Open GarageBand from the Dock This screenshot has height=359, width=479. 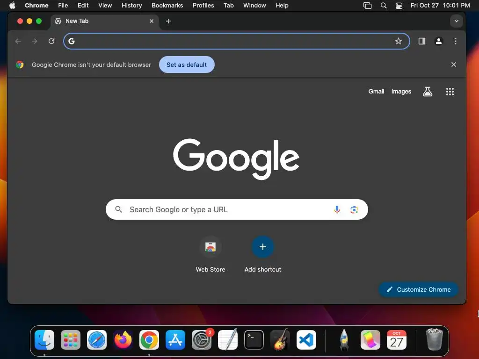coord(280,340)
